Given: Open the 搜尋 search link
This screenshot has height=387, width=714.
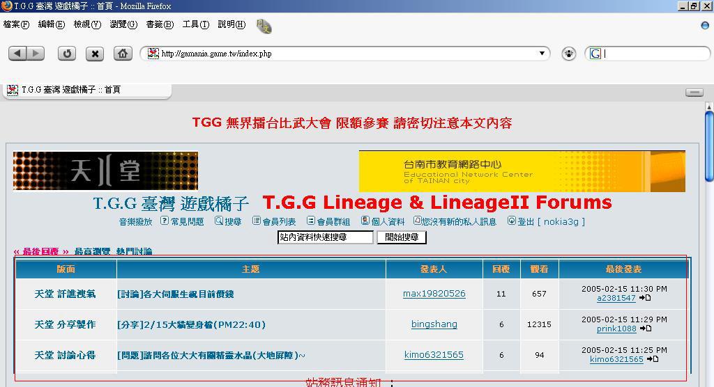Looking at the screenshot, I should (228, 221).
